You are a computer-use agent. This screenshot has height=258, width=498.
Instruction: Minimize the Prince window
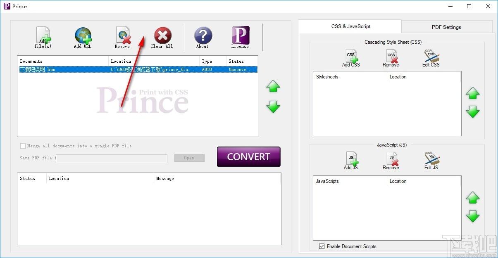(450, 6)
